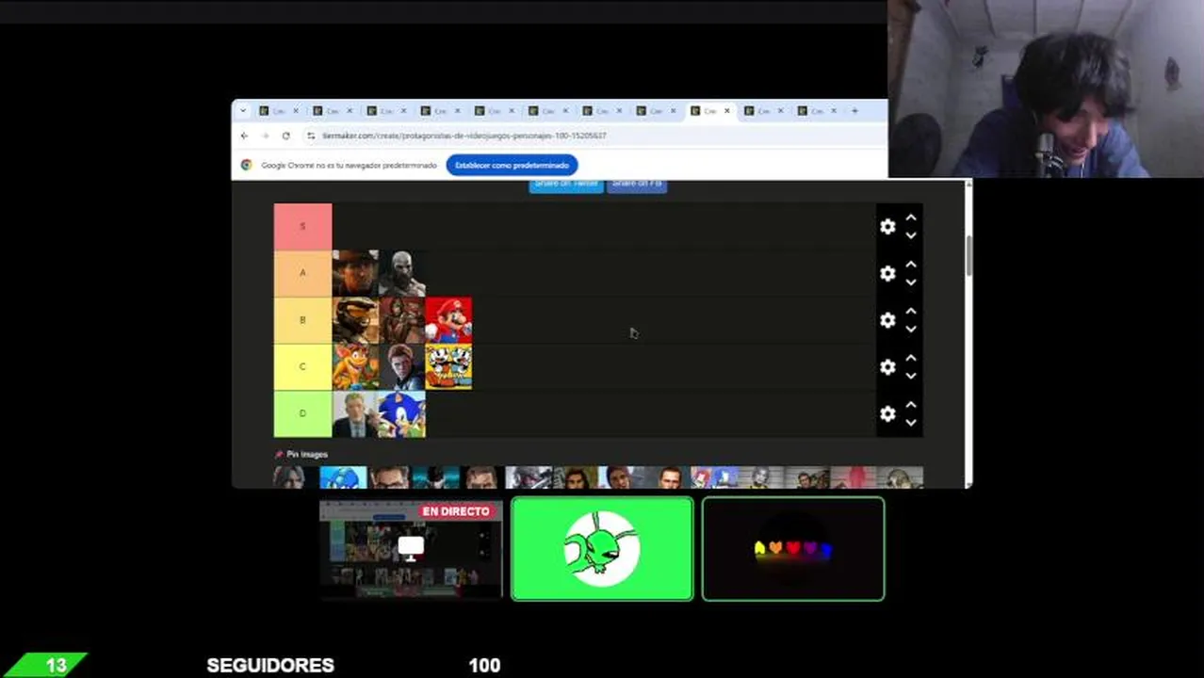
Task: Move S tier row up with arrow
Action: (911, 218)
